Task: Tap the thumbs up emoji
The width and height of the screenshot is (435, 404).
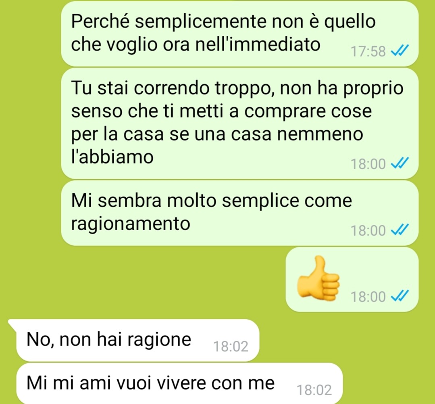Action: click(318, 278)
